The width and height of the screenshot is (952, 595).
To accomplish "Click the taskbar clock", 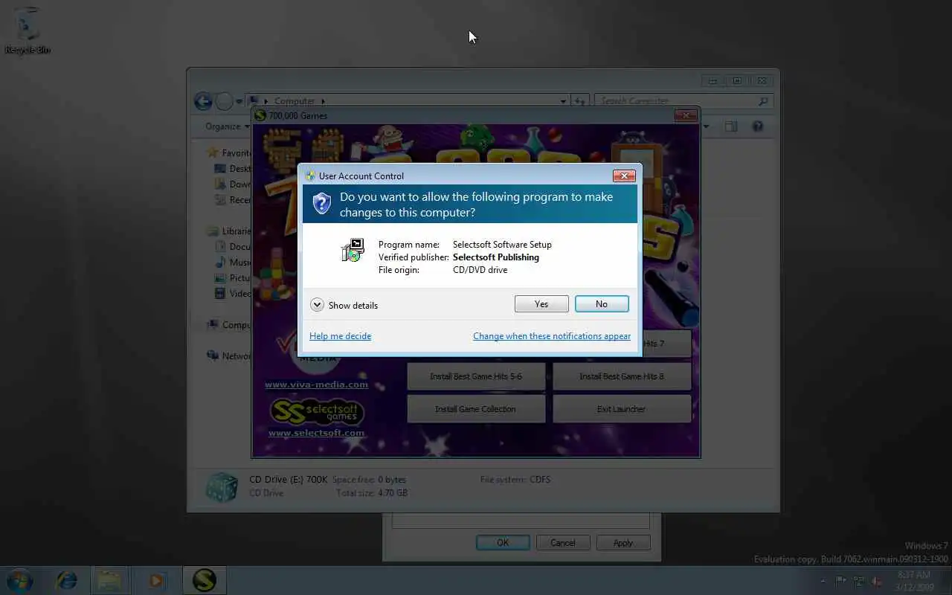I will 913,581.
